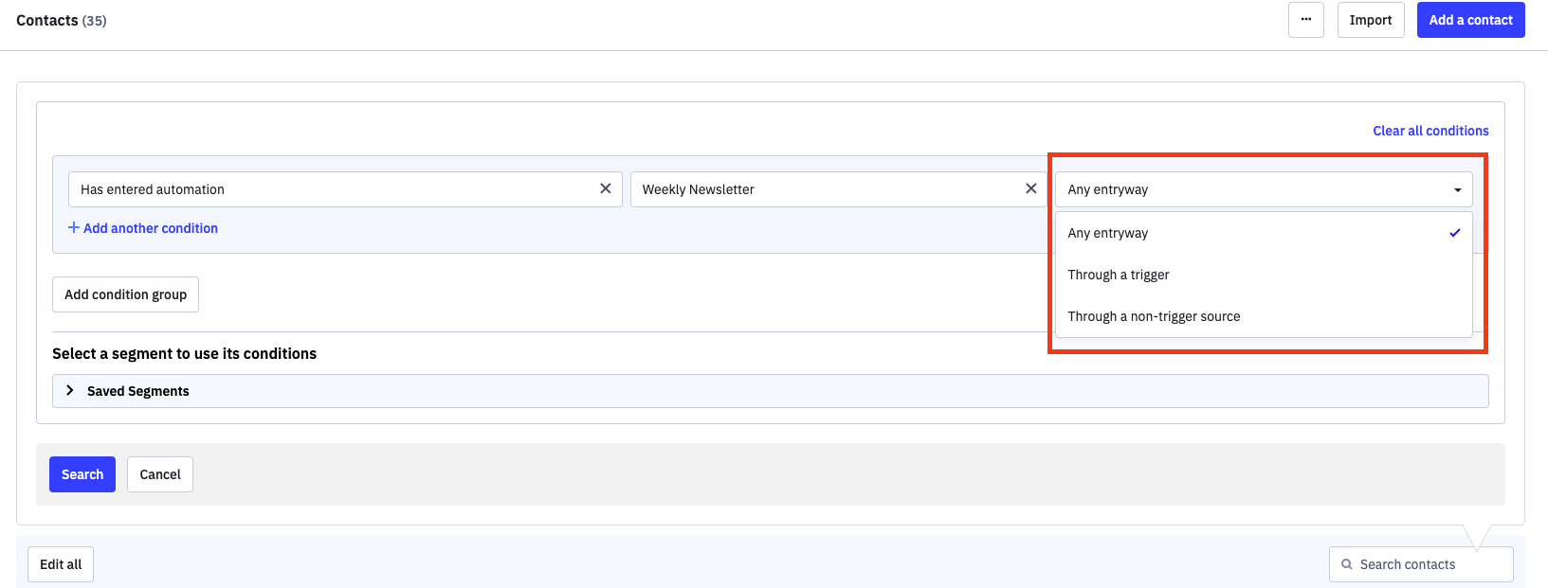Viewport: 1548px width, 588px height.
Task: Clear the 'Has entered automation' condition X
Action: click(x=605, y=188)
